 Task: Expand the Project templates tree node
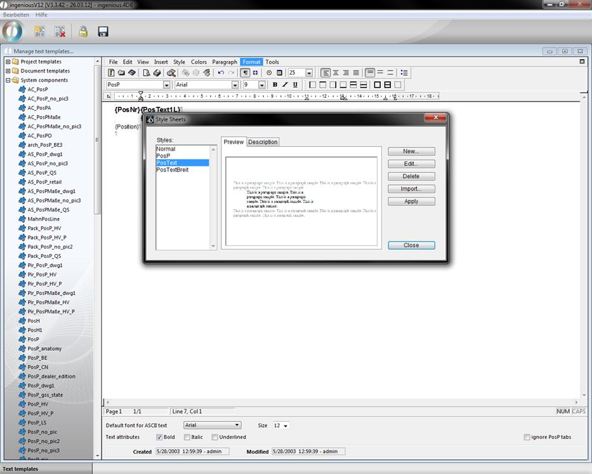pyautogui.click(x=8, y=62)
